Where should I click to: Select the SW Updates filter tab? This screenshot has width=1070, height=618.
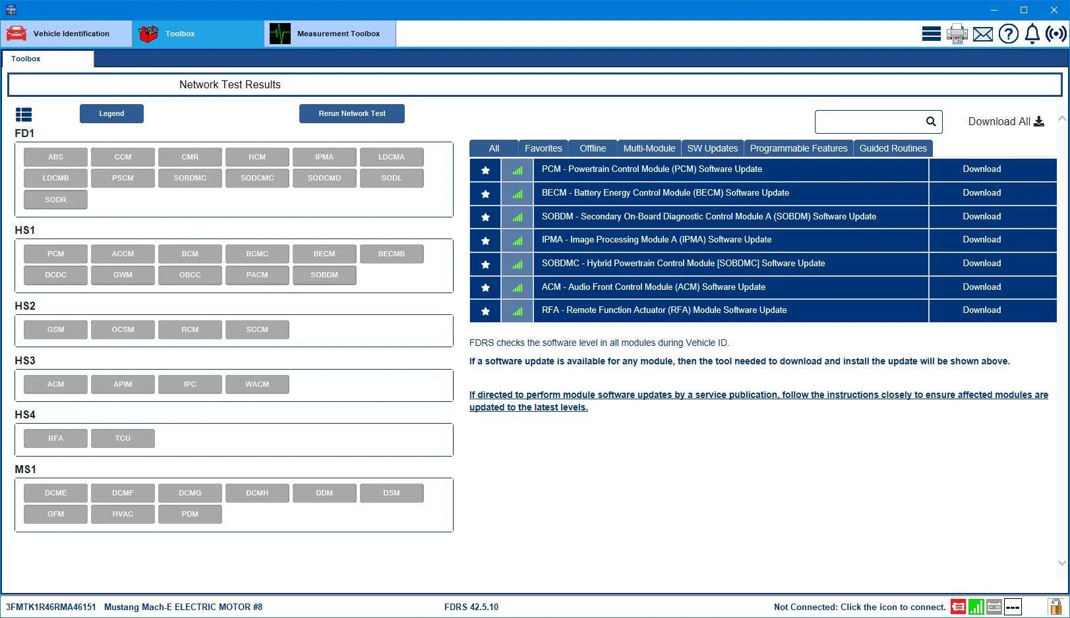[x=713, y=148]
